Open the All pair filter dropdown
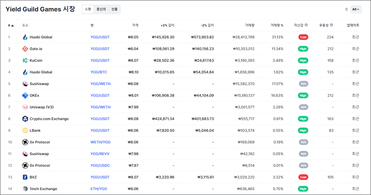Viewport: 371px width, 195px height. pos(356,10)
